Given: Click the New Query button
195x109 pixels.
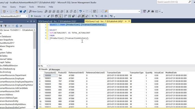Looking at the screenshot, I should 36,12.
